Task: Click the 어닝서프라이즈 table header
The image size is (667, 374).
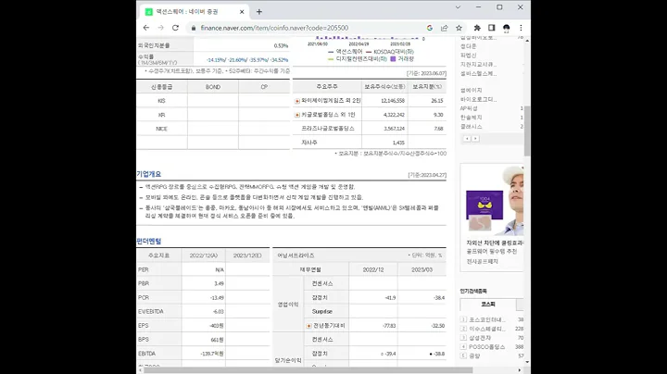Action: coord(296,256)
